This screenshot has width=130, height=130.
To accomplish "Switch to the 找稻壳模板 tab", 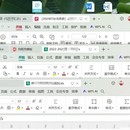I will tap(25, 49).
